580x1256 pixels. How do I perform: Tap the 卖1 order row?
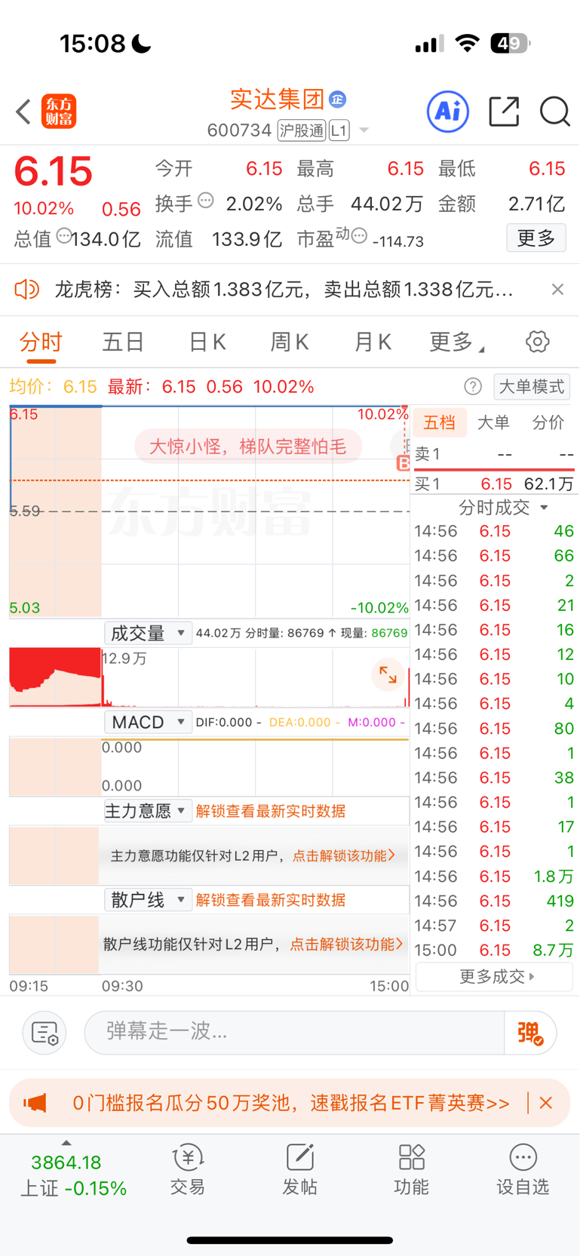(x=494, y=454)
